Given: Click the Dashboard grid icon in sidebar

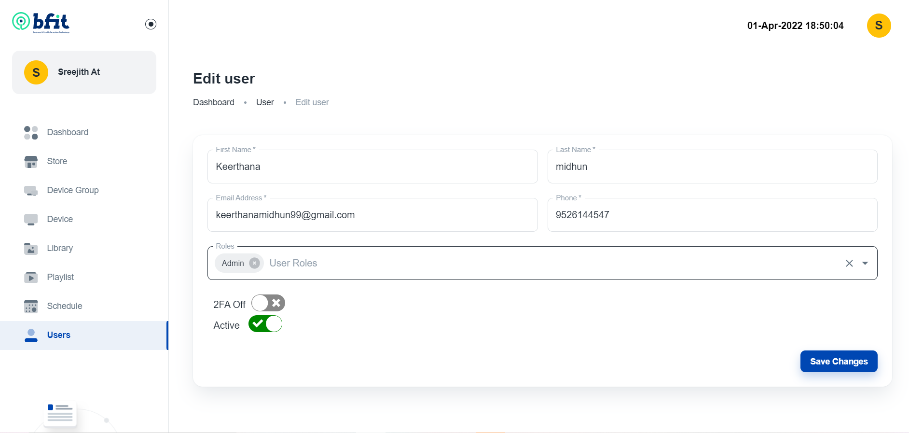Looking at the screenshot, I should [x=31, y=132].
